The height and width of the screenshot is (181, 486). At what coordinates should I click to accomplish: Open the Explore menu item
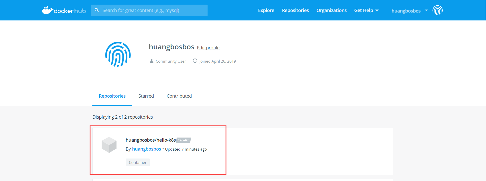click(x=266, y=10)
